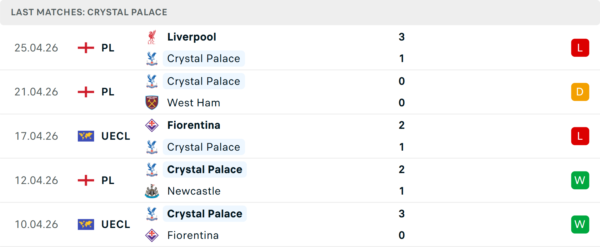This screenshot has height=247, width=600.
Task: Click the West Ham team name
Action: tap(193, 103)
